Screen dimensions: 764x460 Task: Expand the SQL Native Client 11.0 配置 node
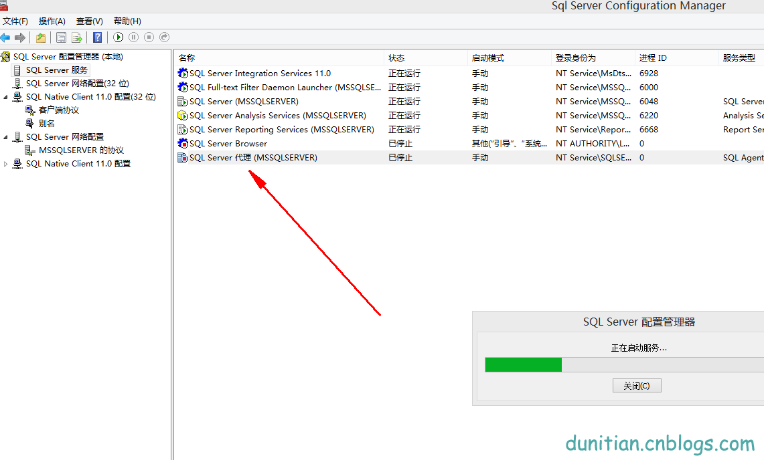point(6,164)
